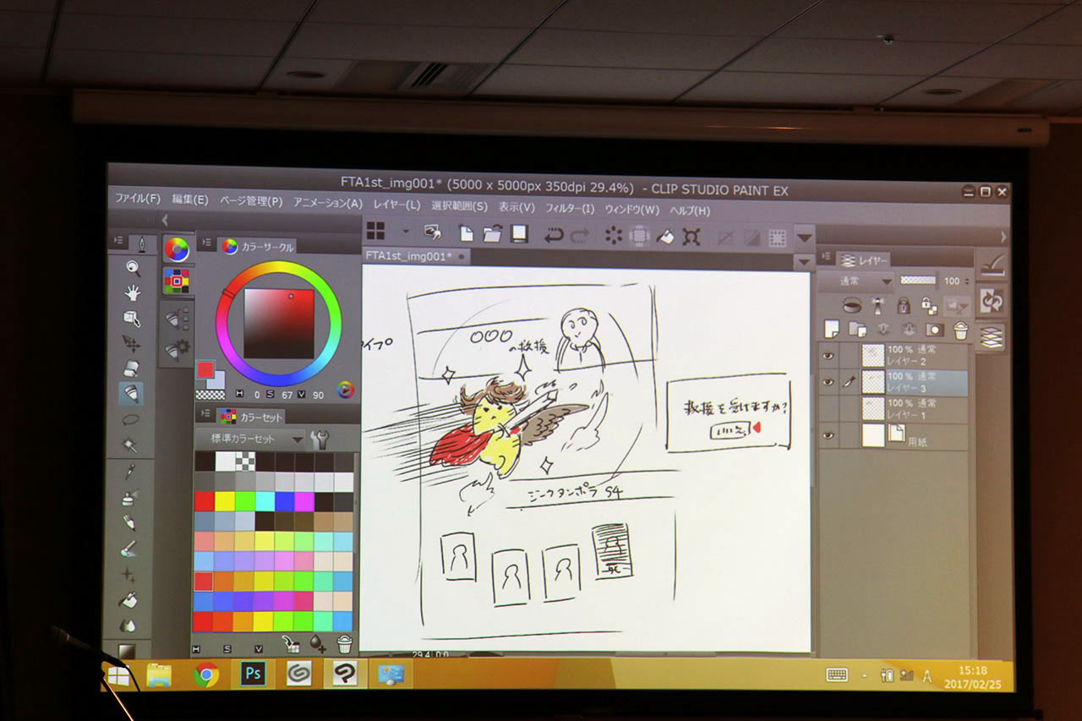Click the layer opacity slider
This screenshot has width=1082, height=721.
click(x=919, y=281)
